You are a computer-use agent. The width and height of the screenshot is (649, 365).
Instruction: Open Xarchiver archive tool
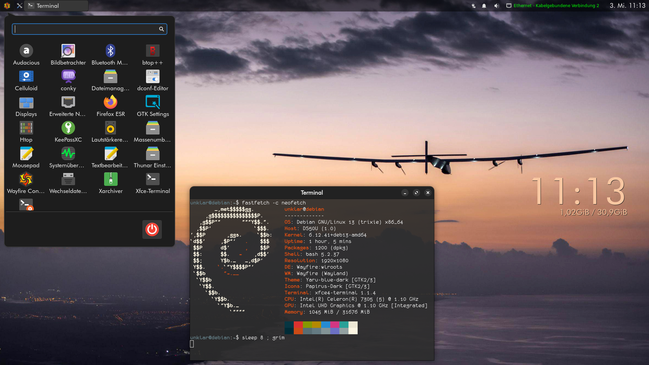coord(111,179)
